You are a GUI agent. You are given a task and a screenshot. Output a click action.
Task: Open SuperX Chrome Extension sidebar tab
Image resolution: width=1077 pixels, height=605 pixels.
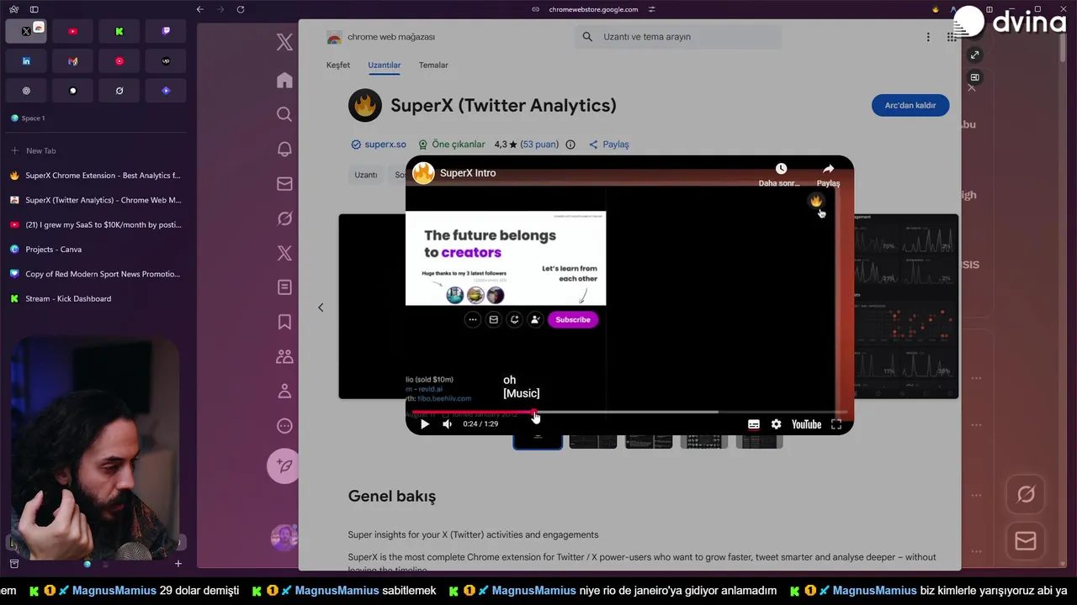point(95,176)
